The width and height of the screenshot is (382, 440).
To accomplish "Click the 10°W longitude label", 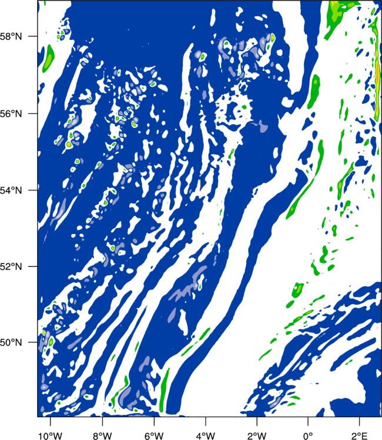I will tap(50, 436).
